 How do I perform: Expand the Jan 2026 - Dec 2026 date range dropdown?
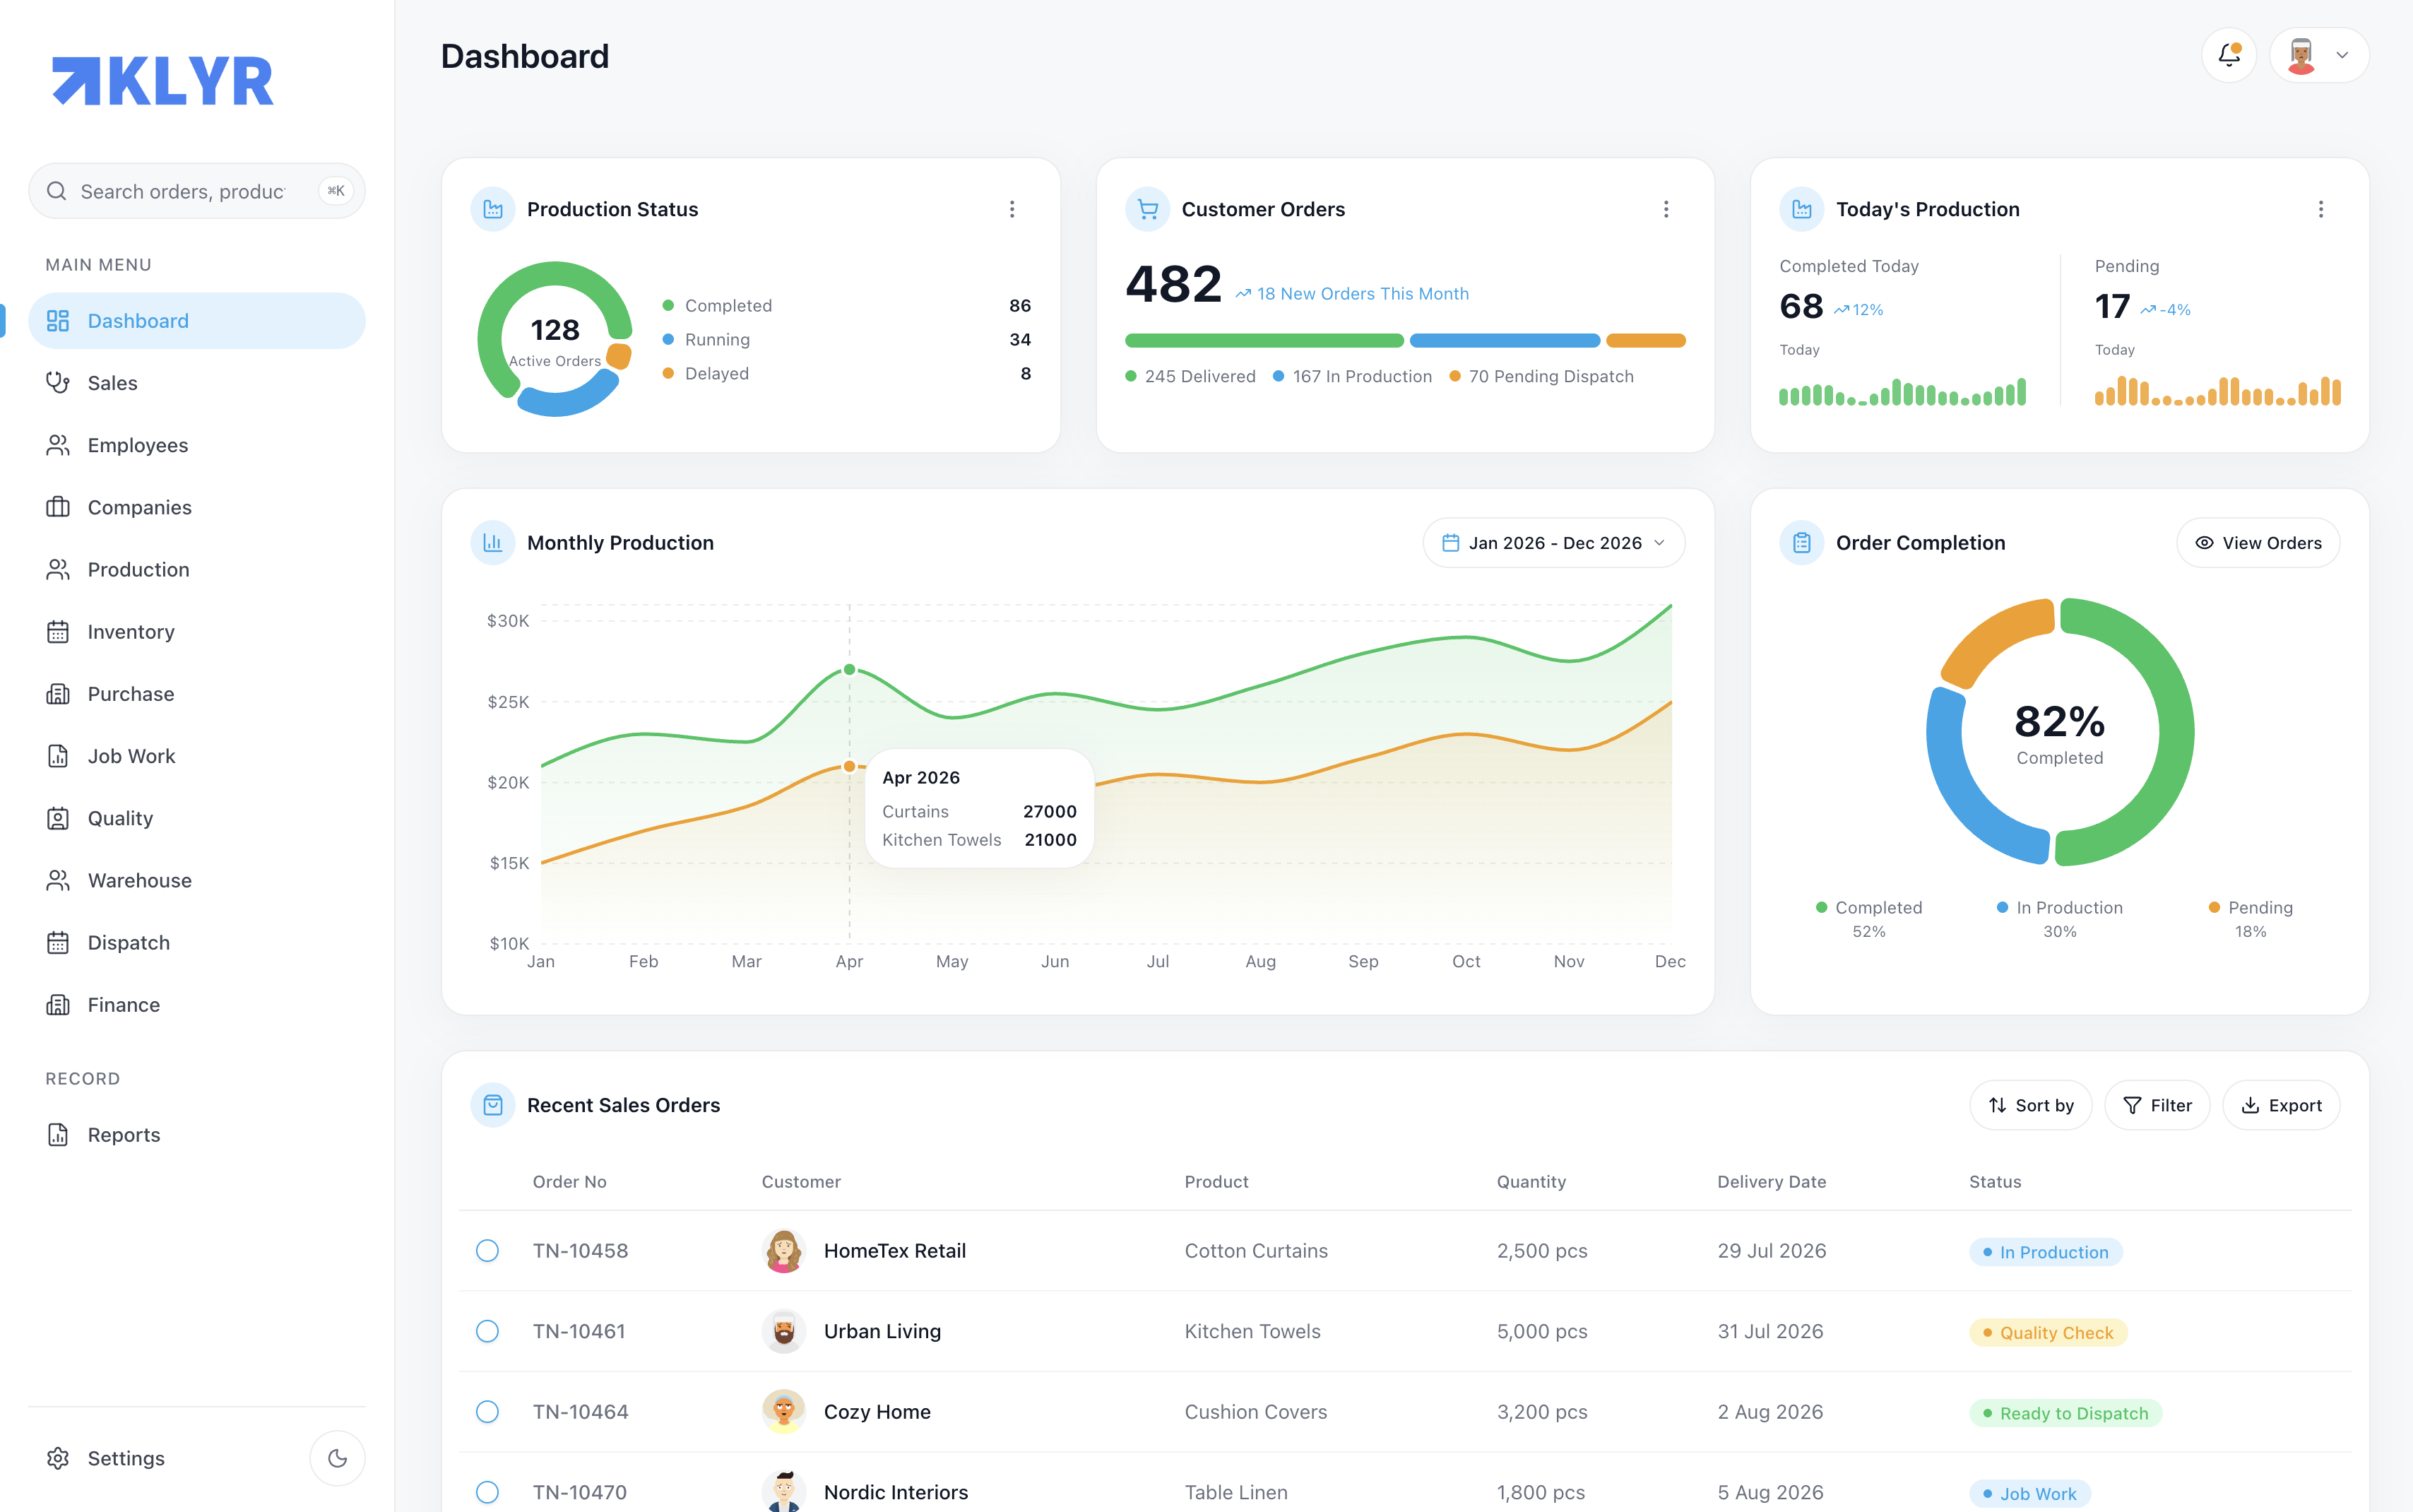(1554, 543)
